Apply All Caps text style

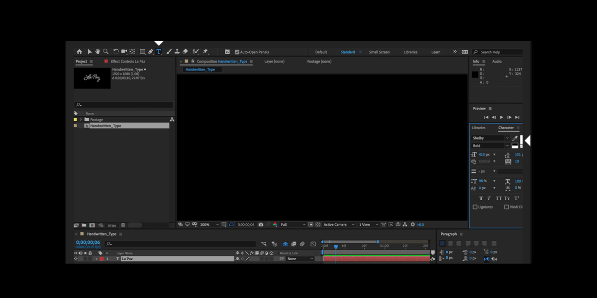(498, 198)
